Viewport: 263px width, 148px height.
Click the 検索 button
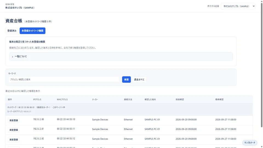(126, 79)
